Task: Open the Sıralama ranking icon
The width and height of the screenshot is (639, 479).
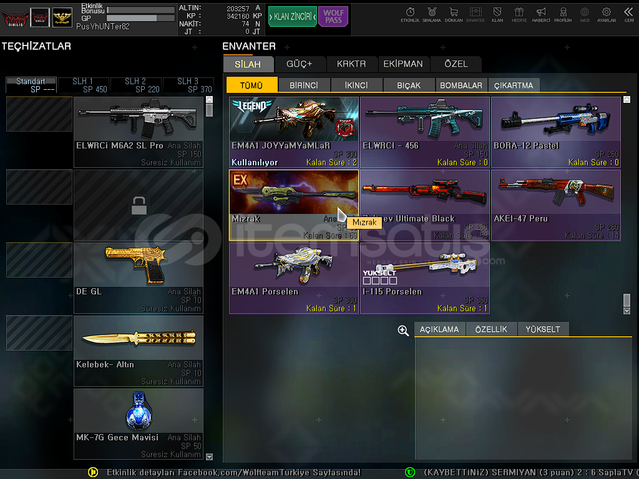Action: click(432, 15)
